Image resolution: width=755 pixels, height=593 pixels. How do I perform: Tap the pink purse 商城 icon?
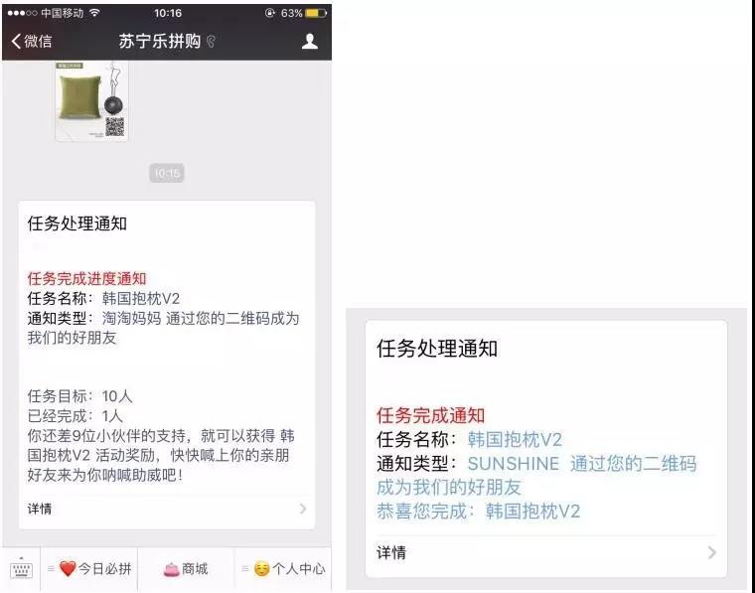[171, 569]
